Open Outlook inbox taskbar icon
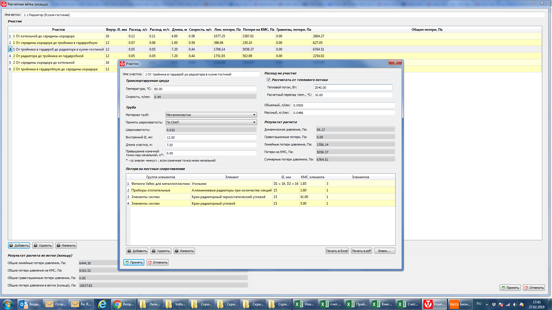552x310 pixels. pyautogui.click(x=30, y=304)
